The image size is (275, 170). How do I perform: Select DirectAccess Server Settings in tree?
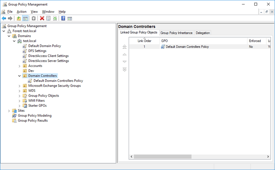(x=49, y=61)
